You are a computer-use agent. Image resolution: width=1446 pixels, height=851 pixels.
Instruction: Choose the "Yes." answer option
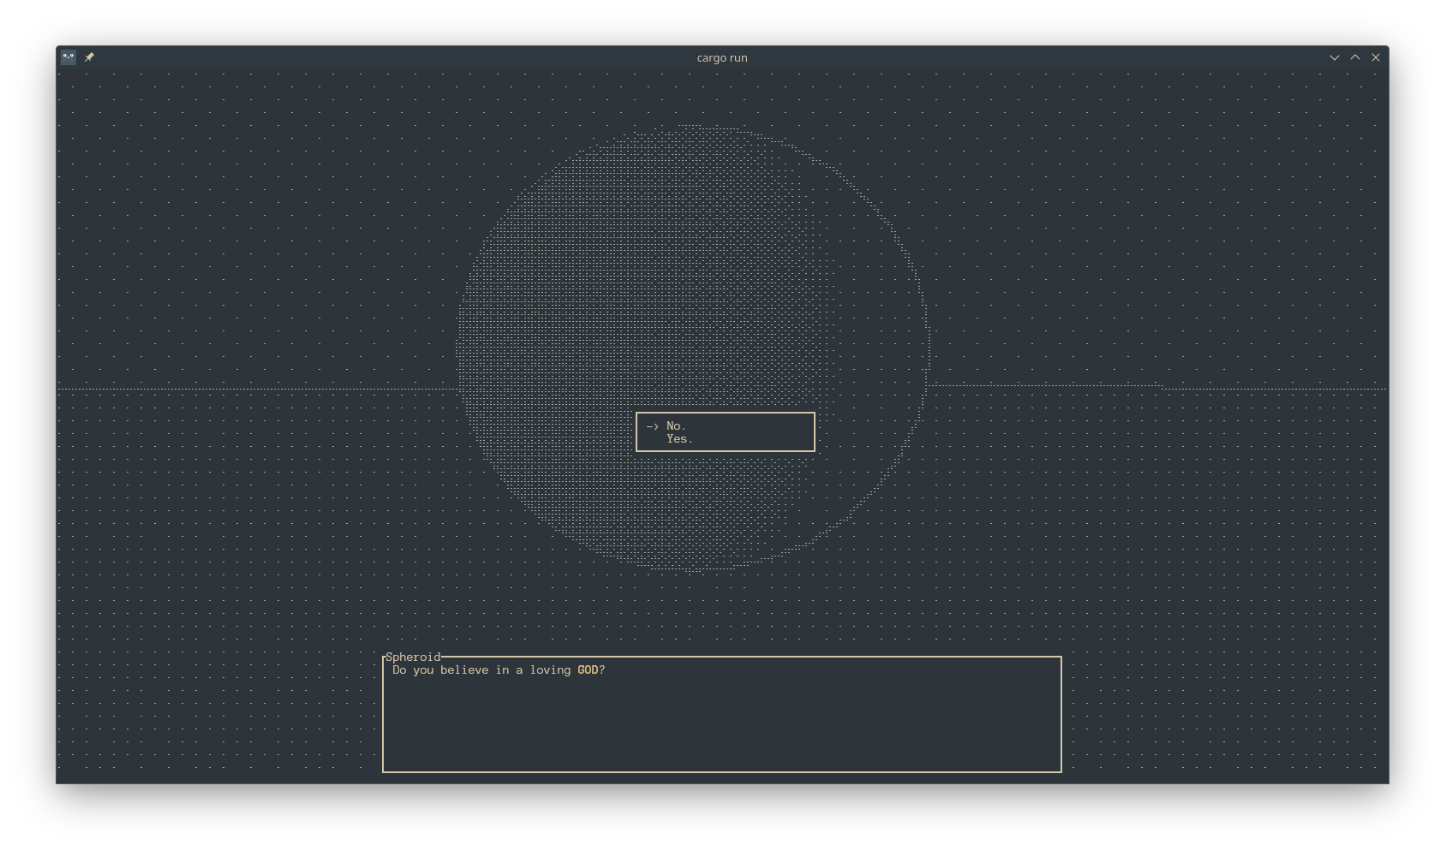tap(679, 439)
